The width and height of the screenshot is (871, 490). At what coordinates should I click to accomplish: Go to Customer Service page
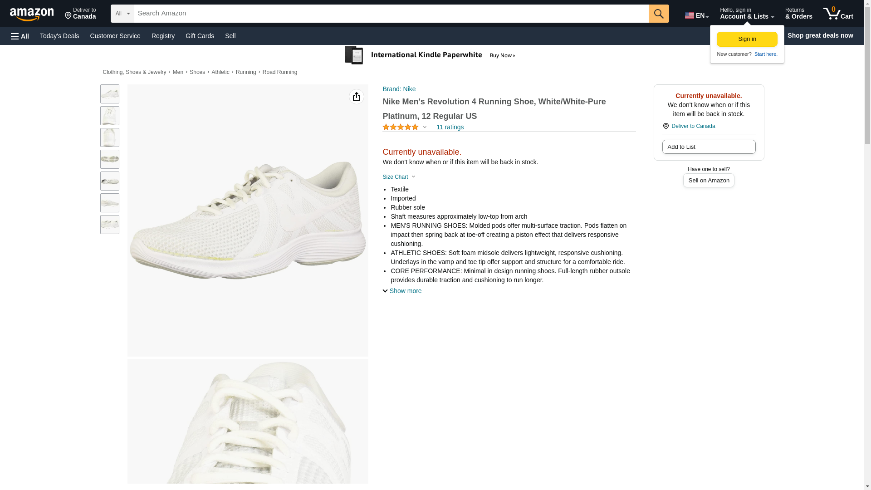pyautogui.click(x=115, y=36)
